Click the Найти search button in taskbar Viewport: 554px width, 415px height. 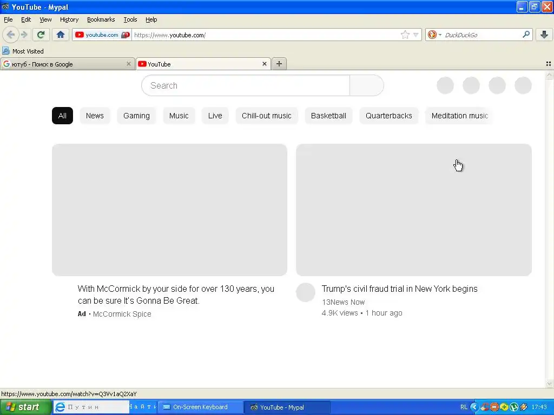click(x=143, y=407)
